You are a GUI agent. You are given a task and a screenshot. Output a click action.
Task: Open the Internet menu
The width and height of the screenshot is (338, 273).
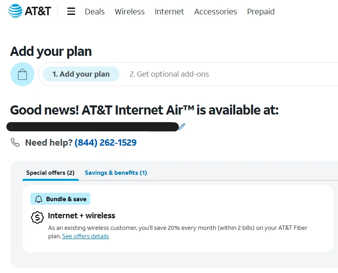click(169, 12)
